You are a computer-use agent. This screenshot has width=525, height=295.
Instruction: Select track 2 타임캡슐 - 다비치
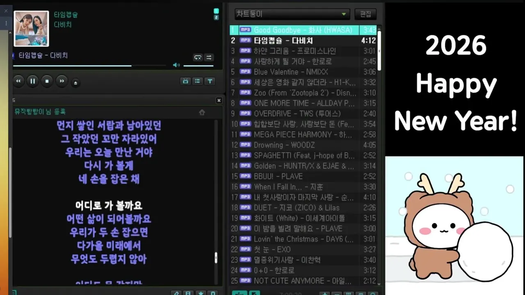tap(303, 41)
